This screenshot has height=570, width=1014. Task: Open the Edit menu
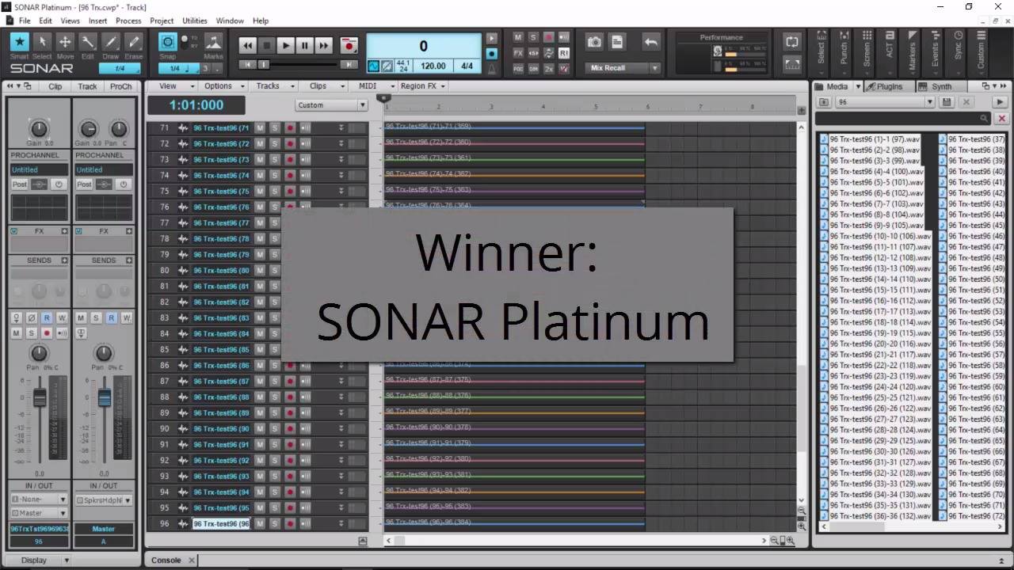(x=46, y=21)
